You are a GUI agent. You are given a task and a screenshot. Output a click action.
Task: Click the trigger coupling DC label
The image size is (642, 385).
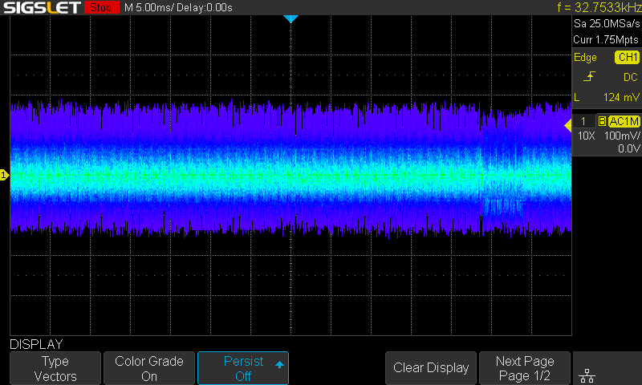click(630, 77)
